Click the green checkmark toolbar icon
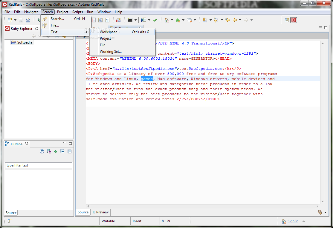333x228 pixels. [x=155, y=20]
